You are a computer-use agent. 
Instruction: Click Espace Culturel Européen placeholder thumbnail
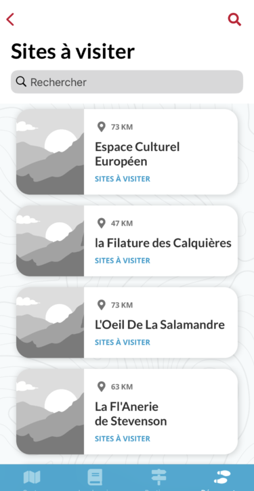tap(50, 152)
